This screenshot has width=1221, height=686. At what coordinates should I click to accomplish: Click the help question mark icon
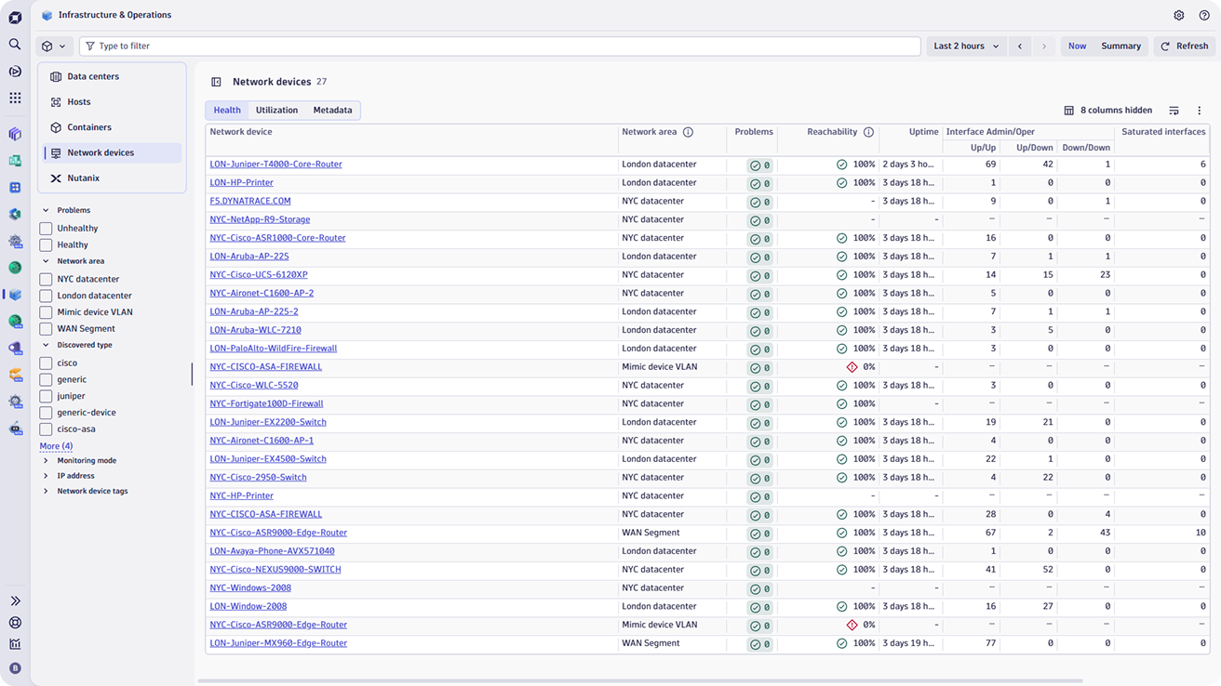(1203, 15)
